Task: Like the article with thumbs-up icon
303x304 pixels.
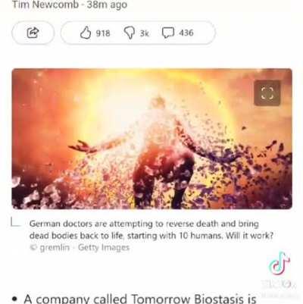Action: coord(86,33)
